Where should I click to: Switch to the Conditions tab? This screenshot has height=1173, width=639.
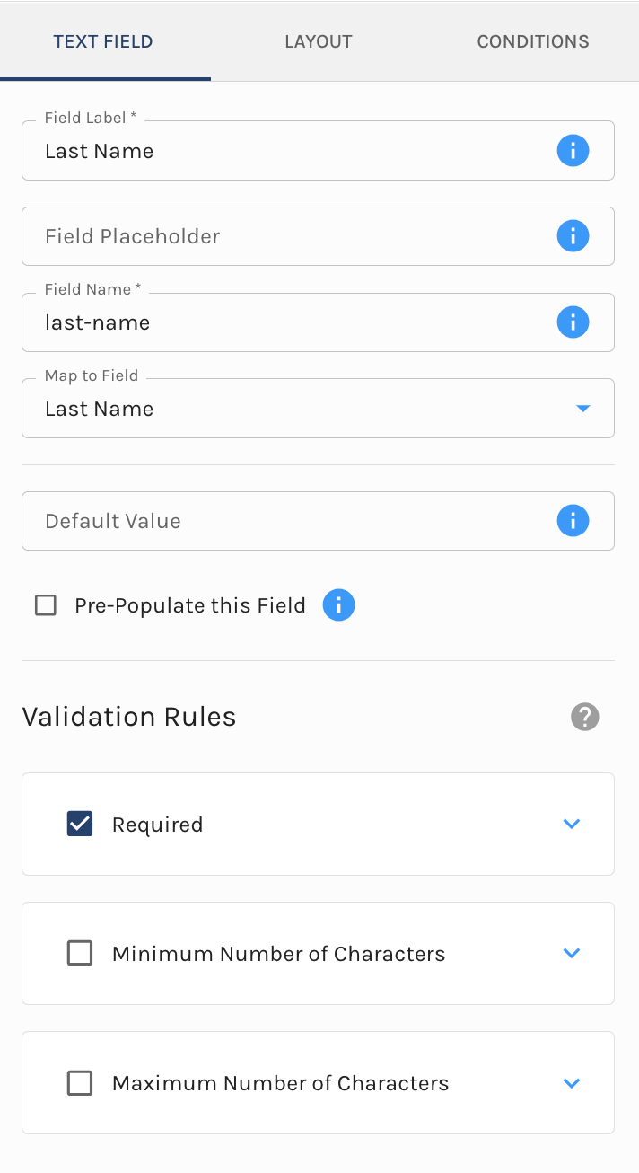pos(533,41)
